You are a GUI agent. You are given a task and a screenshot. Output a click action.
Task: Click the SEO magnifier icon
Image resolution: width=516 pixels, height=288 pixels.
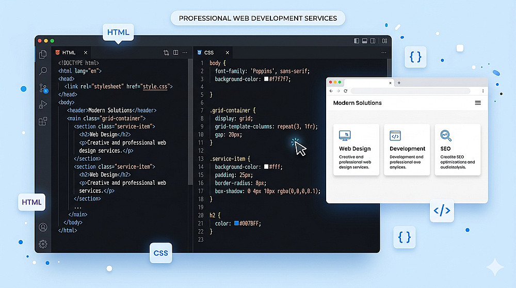[446, 136]
